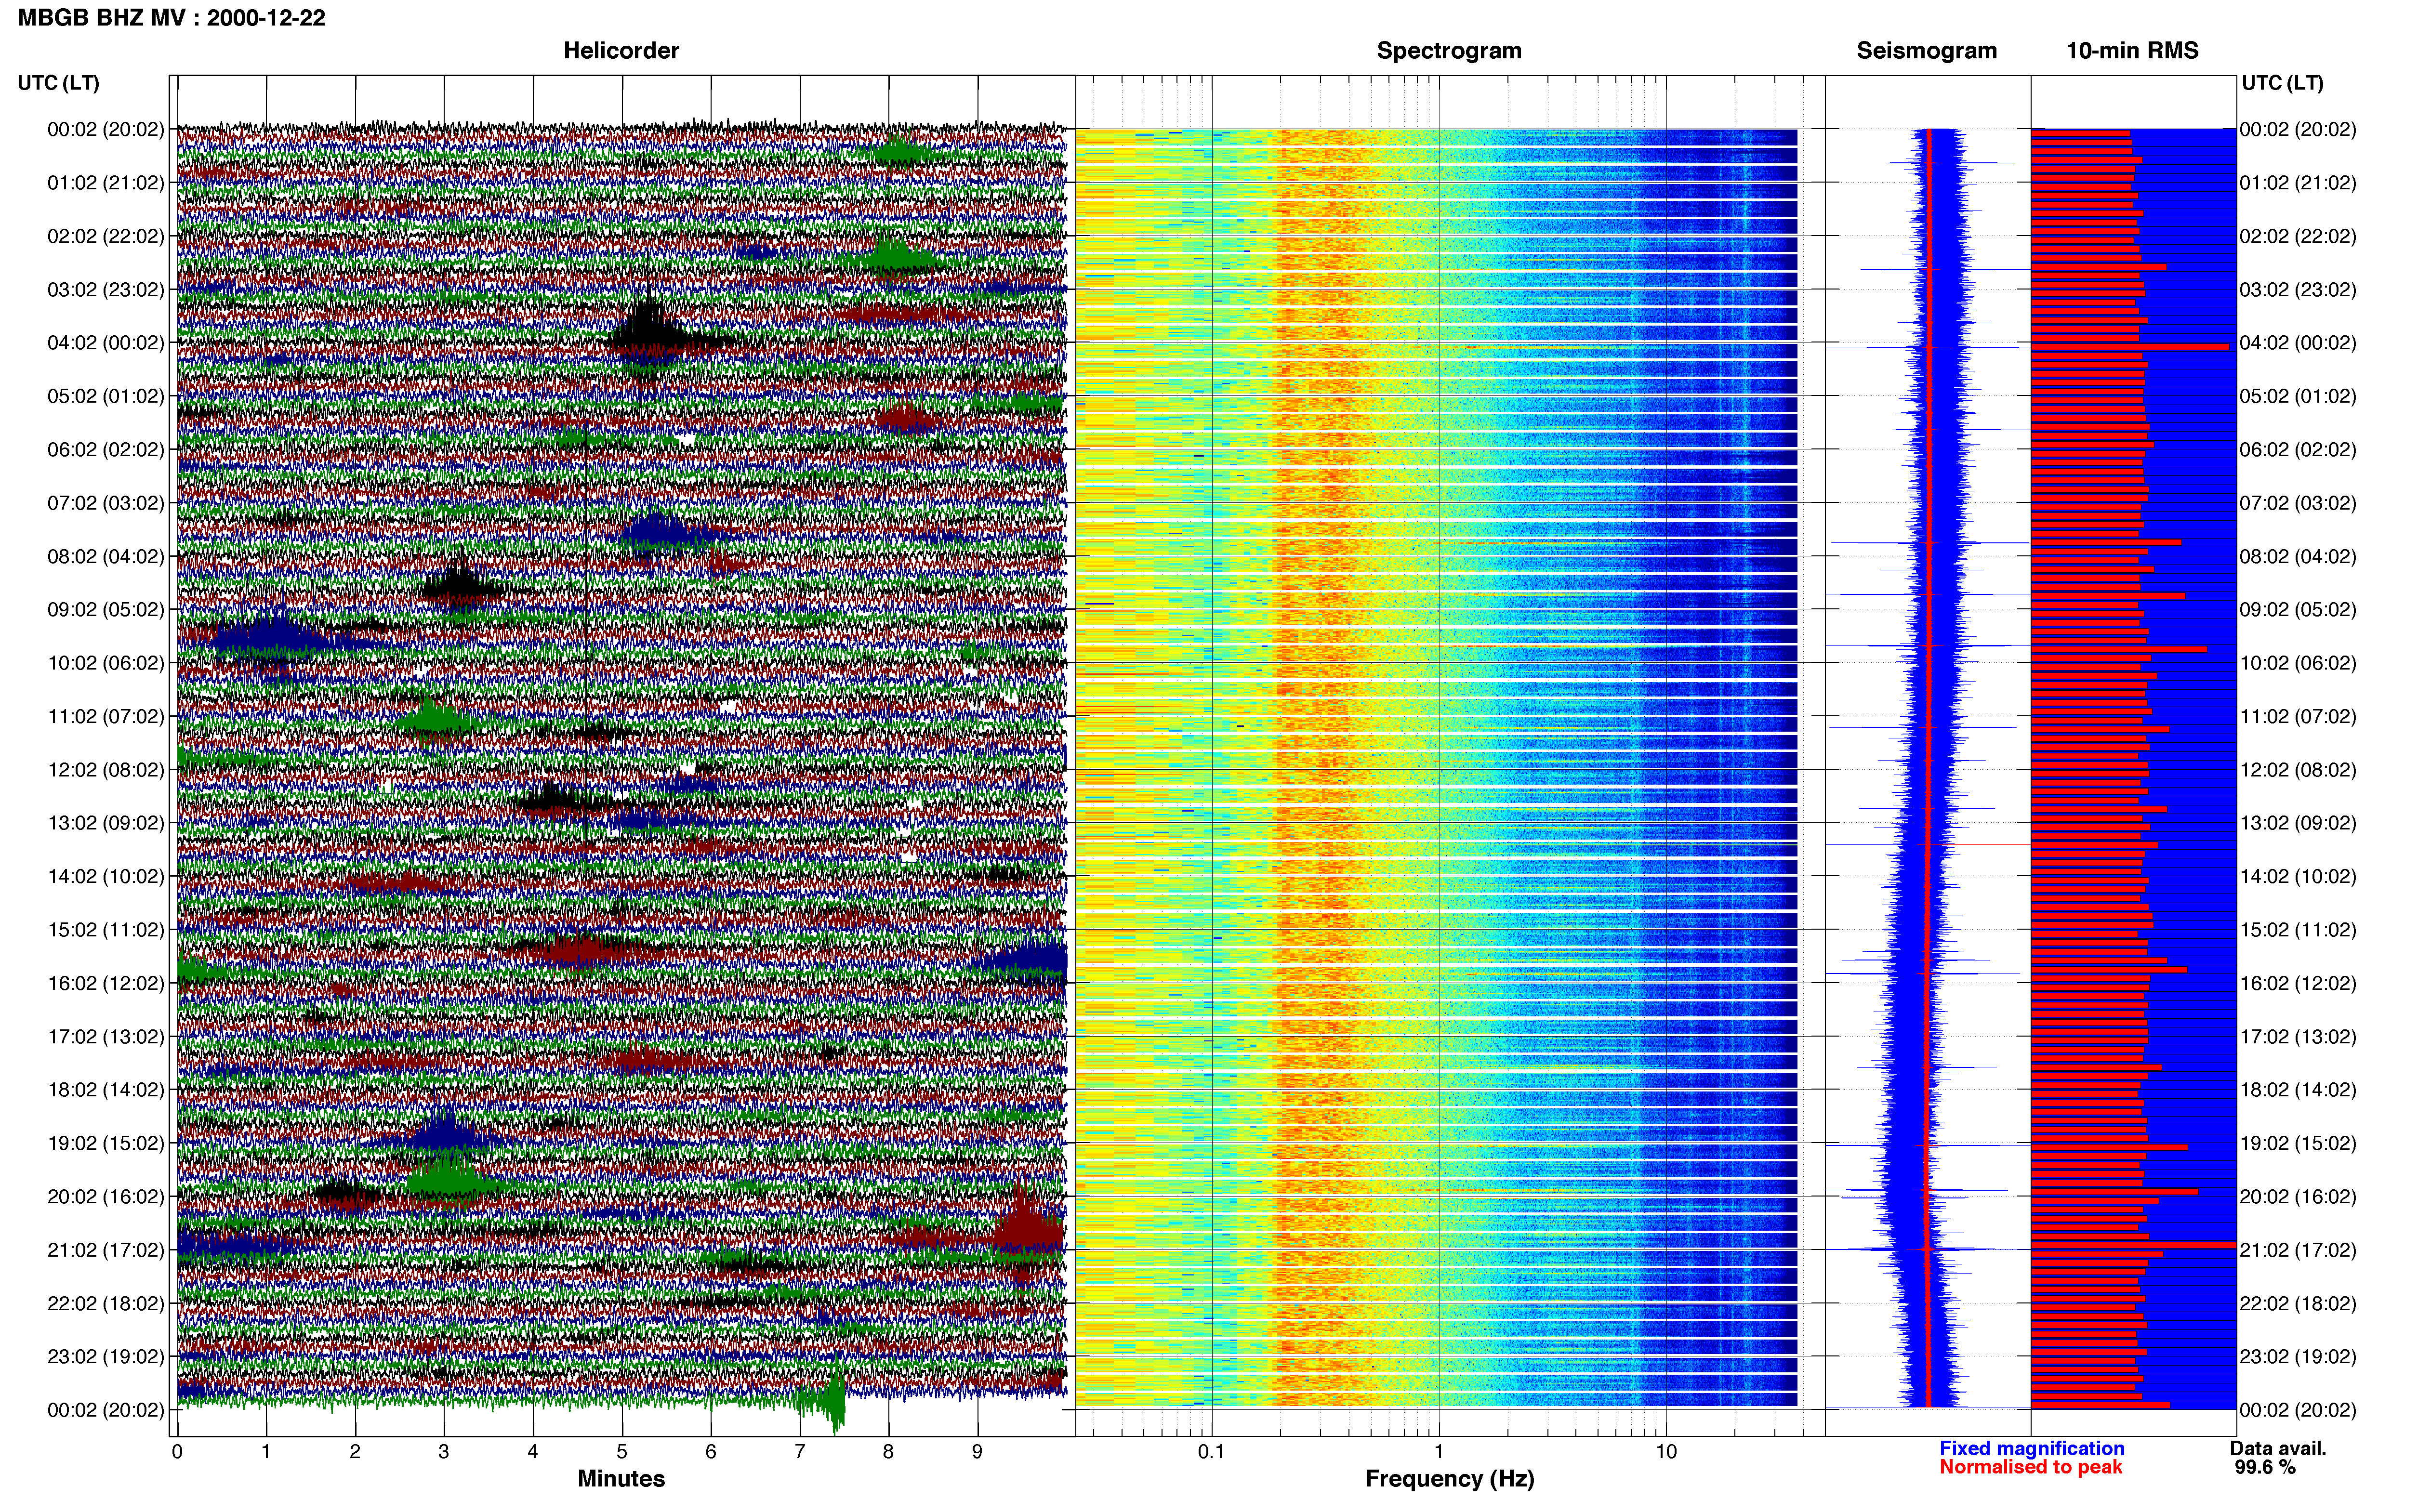Screen dimensions: 2418x1512
Task: Click the left 'UTC (LT)' axis label
Action: tap(59, 83)
